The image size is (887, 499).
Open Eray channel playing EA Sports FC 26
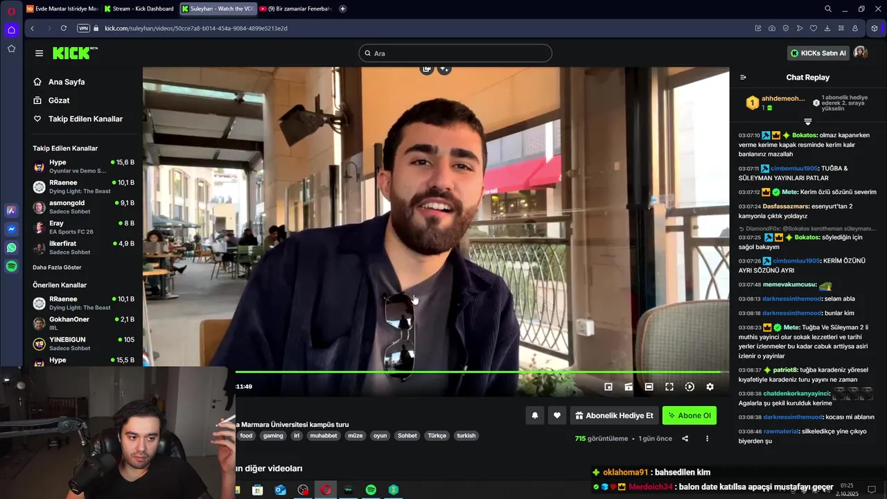[x=84, y=227]
